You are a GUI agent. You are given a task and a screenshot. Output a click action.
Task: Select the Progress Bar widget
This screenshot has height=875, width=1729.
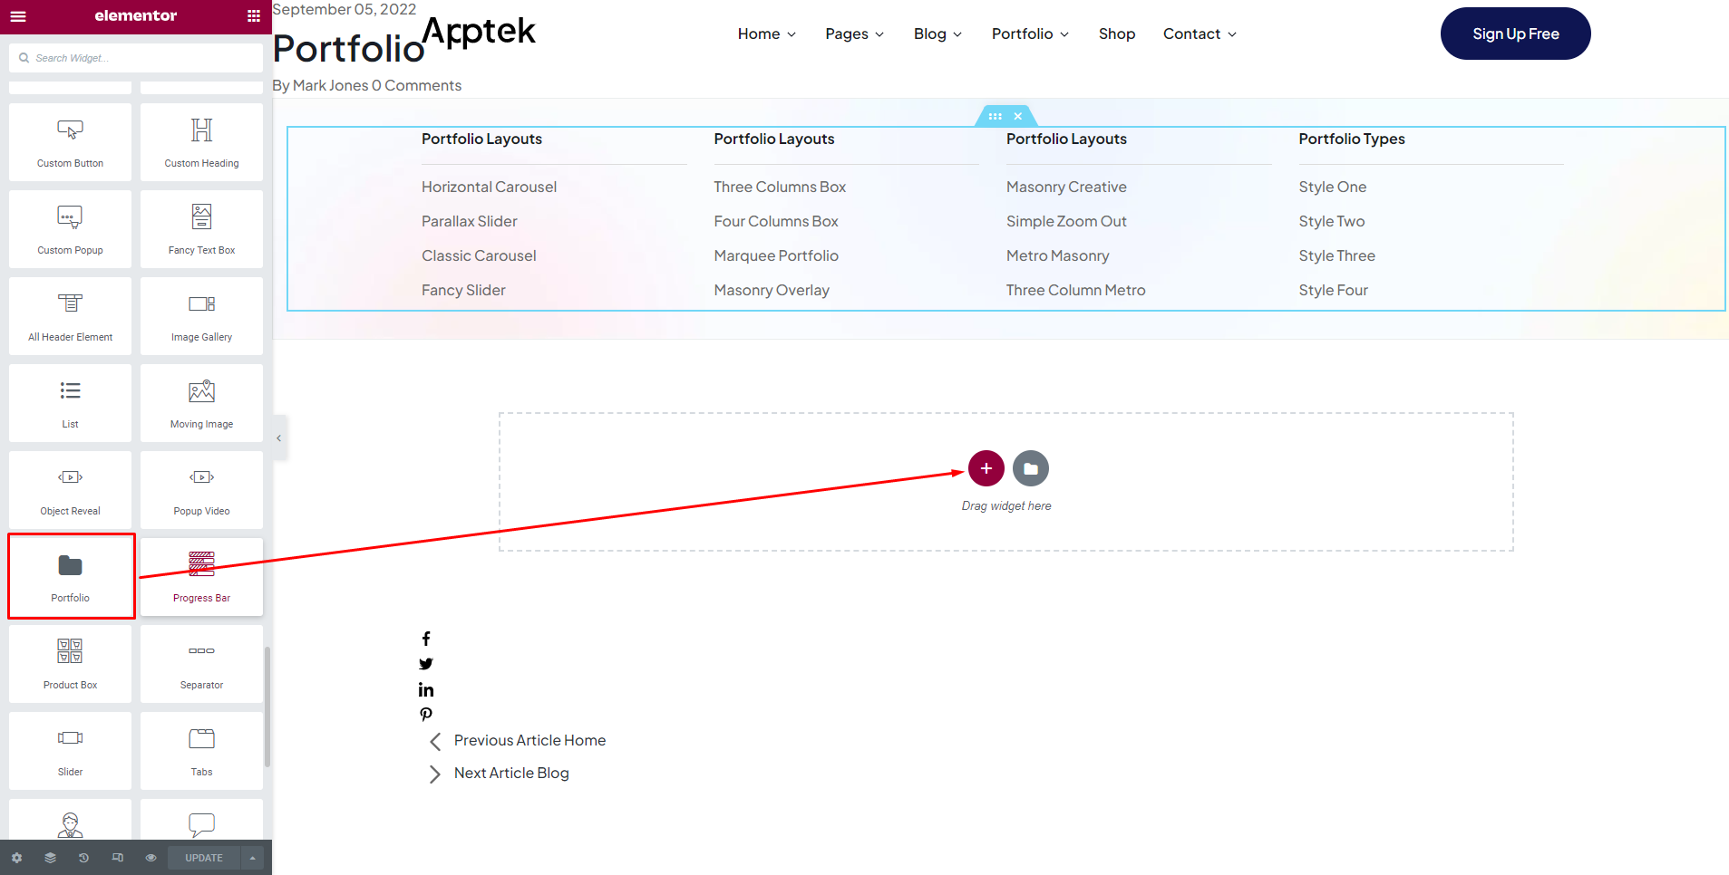(201, 576)
